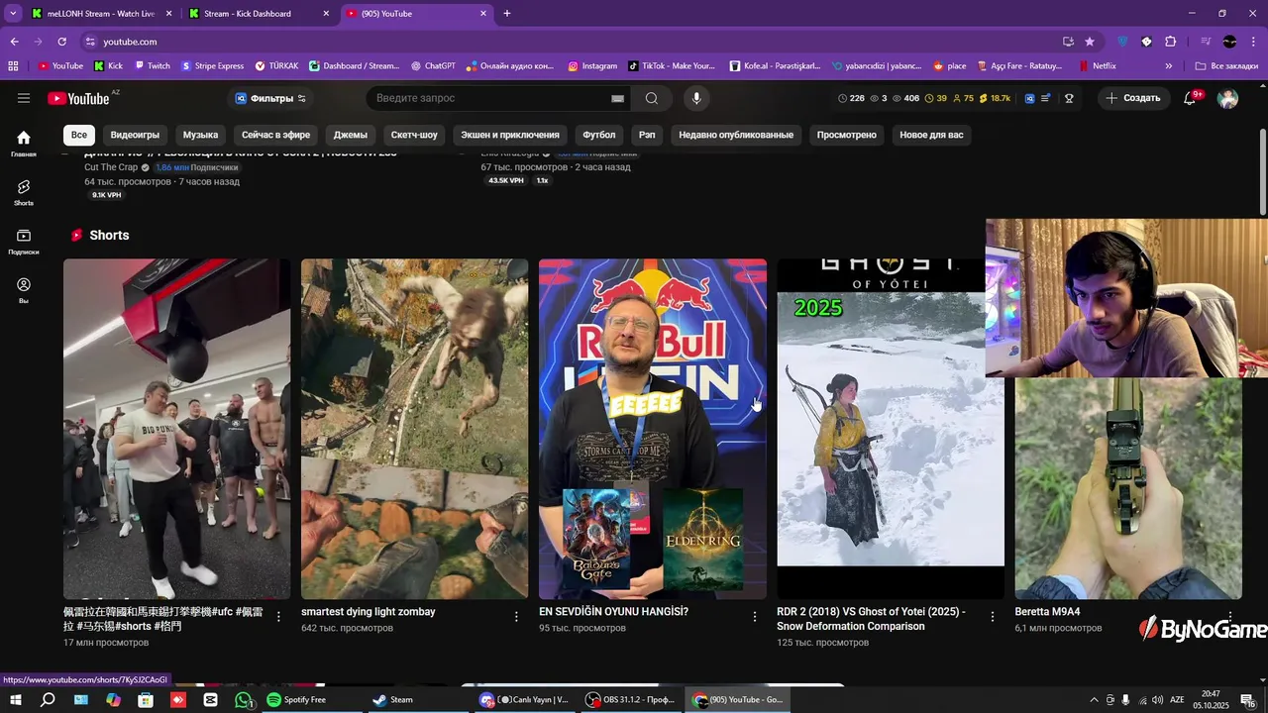Click the 1.1x badge under video
This screenshot has height=713, width=1268.
click(542, 180)
